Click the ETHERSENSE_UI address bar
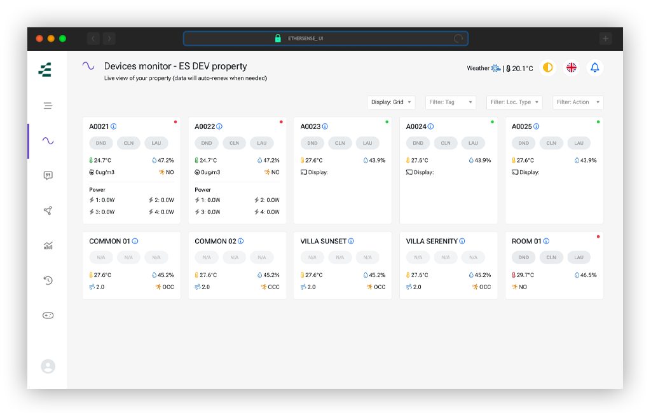The image size is (651, 413). [x=325, y=39]
